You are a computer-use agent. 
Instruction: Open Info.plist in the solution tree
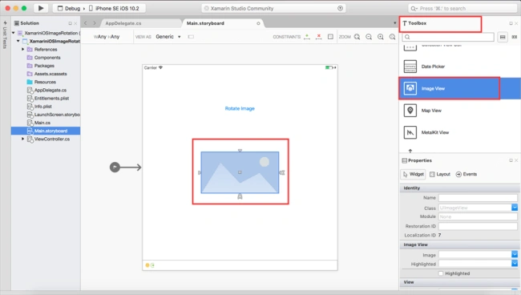pyautogui.click(x=42, y=107)
